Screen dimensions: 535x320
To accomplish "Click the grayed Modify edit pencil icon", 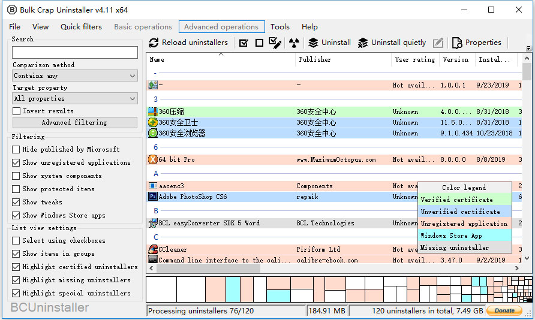I will [438, 43].
